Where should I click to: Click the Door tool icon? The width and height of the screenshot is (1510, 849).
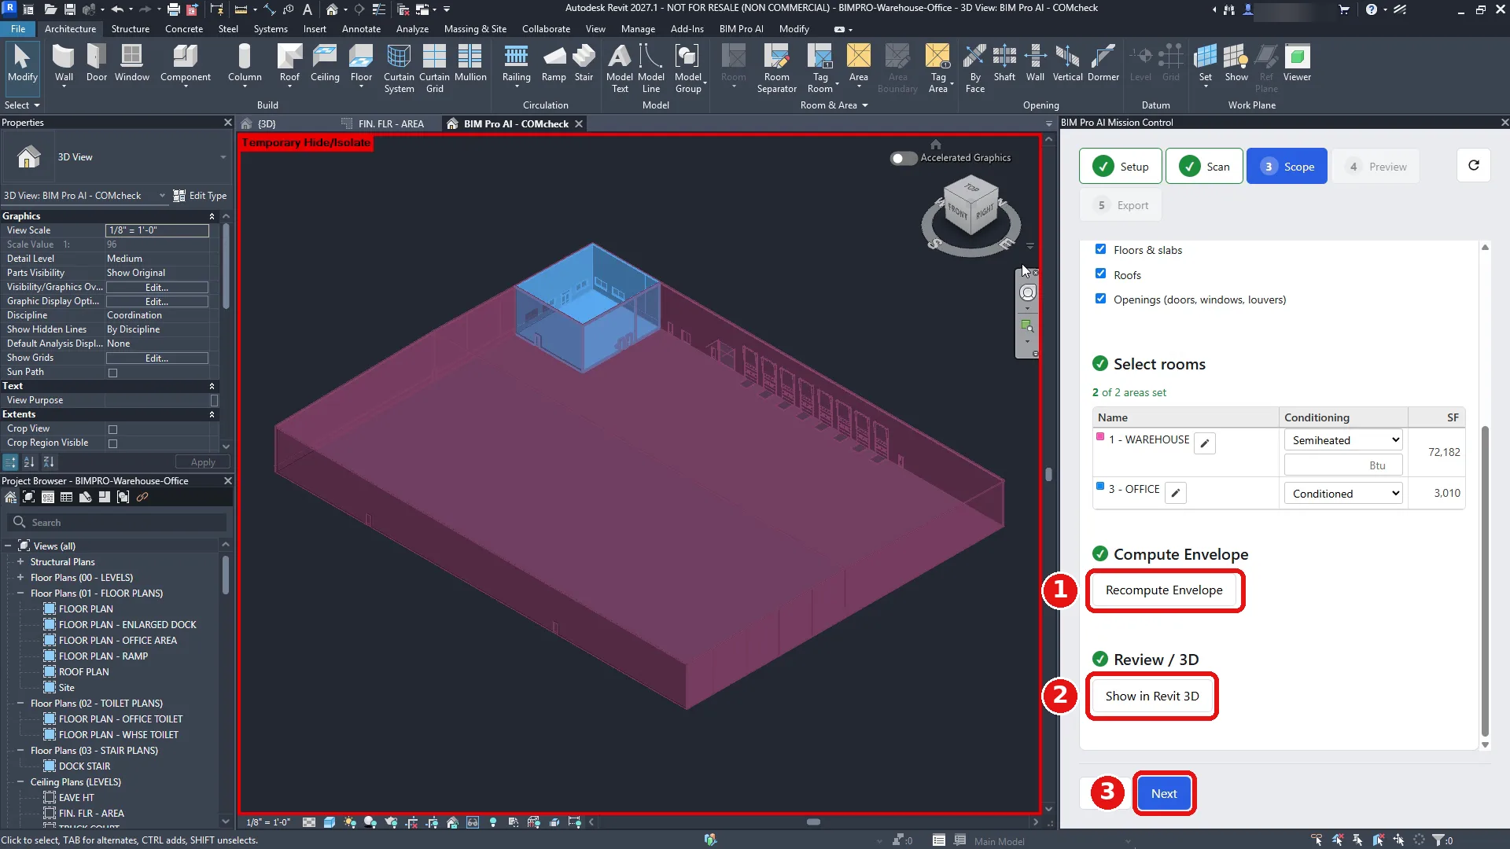click(96, 64)
